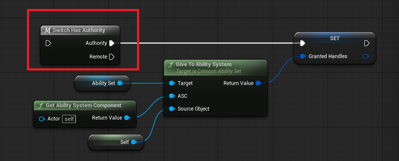Click the function icon on Give To Ability System
This screenshot has width=399, height=161.
171,64
